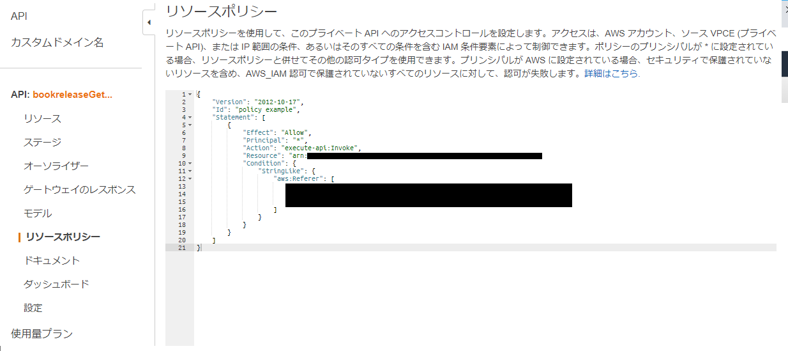Image resolution: width=788 pixels, height=351 pixels.
Task: Collapse the Statement fold at line 4
Action: pos(190,117)
